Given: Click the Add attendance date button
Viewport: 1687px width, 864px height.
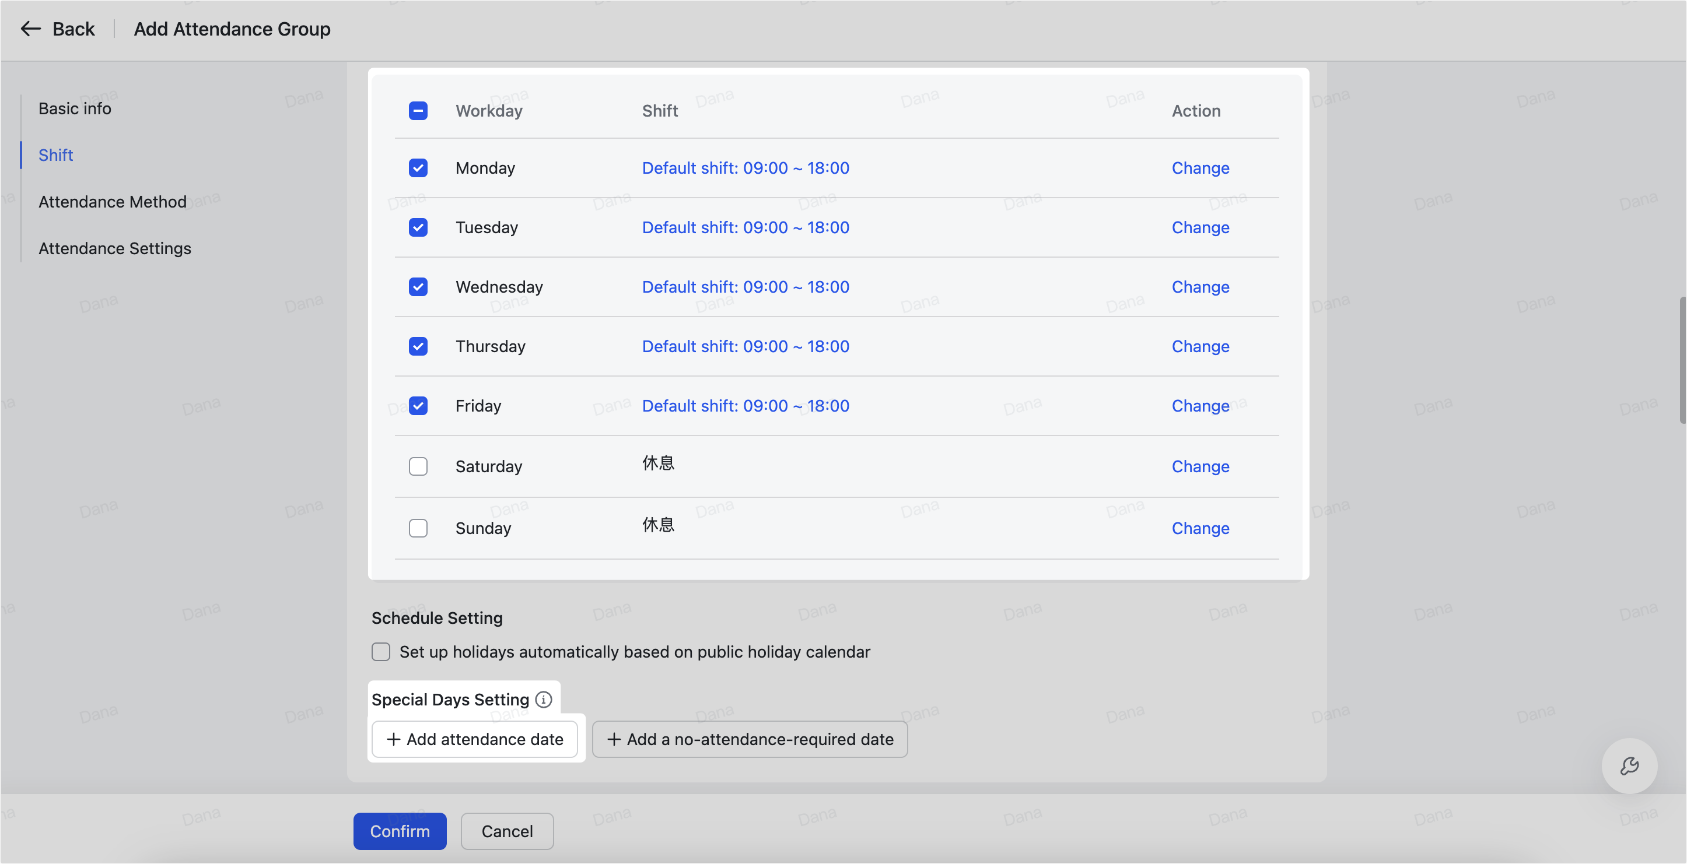Looking at the screenshot, I should pos(475,740).
